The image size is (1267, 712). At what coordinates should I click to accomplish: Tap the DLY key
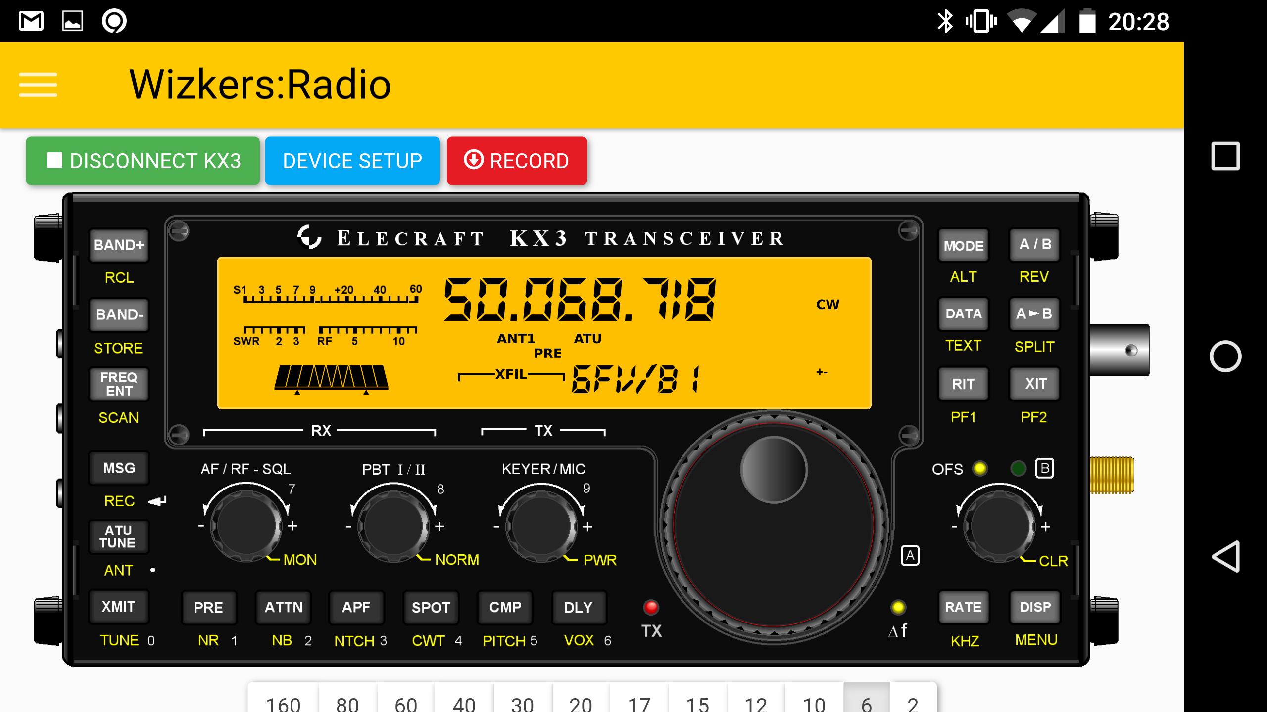578,607
